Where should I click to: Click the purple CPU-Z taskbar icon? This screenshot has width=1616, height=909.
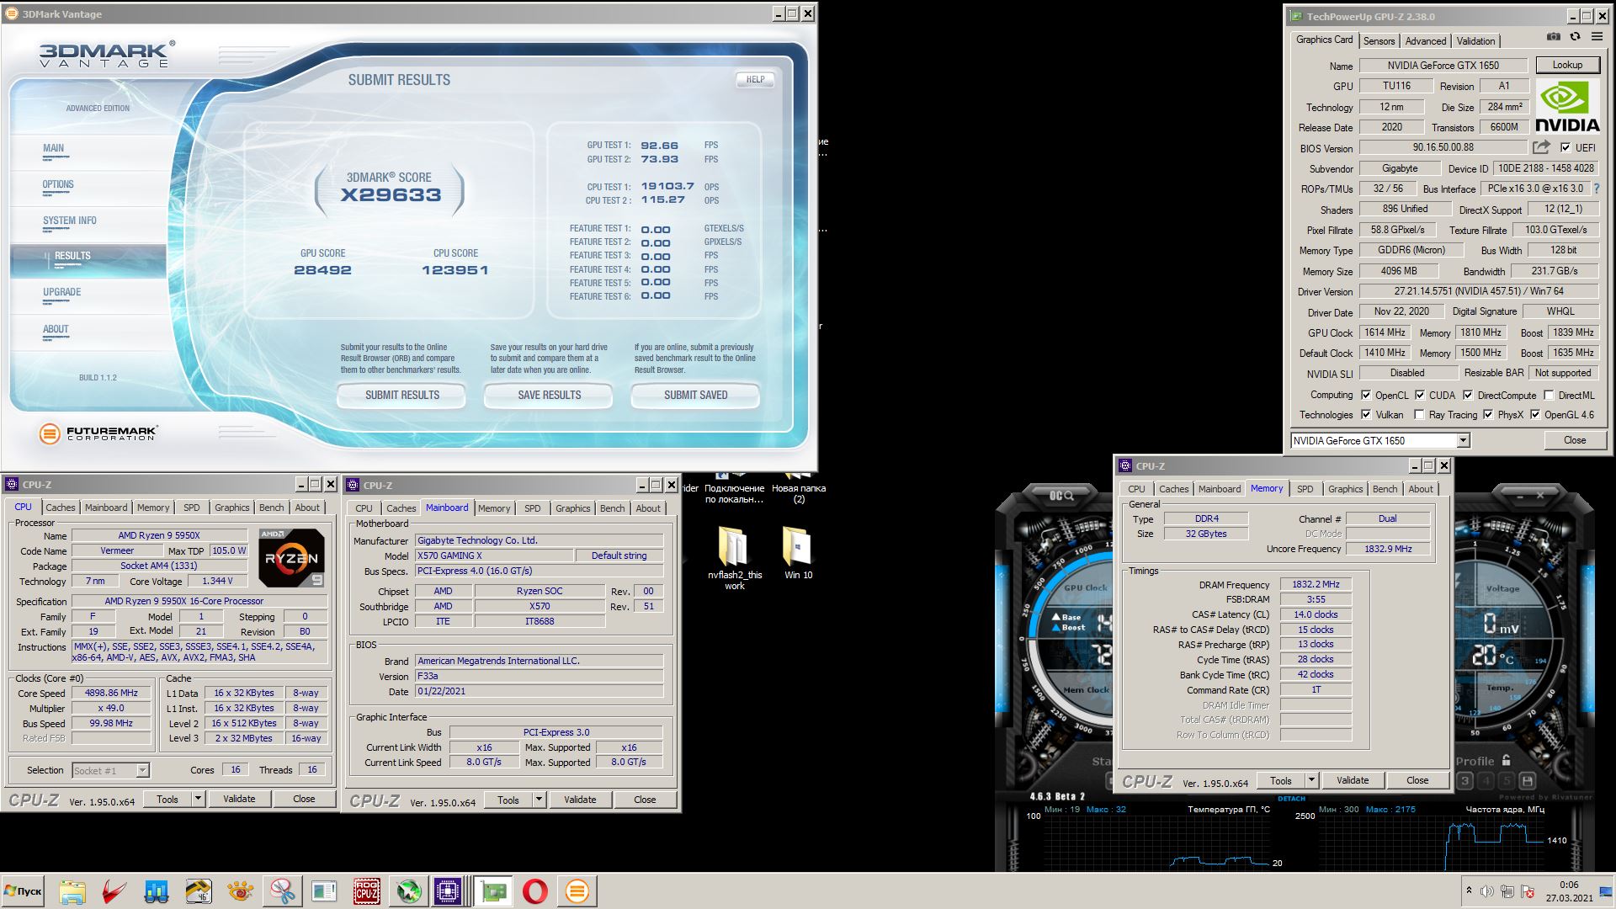pos(448,891)
